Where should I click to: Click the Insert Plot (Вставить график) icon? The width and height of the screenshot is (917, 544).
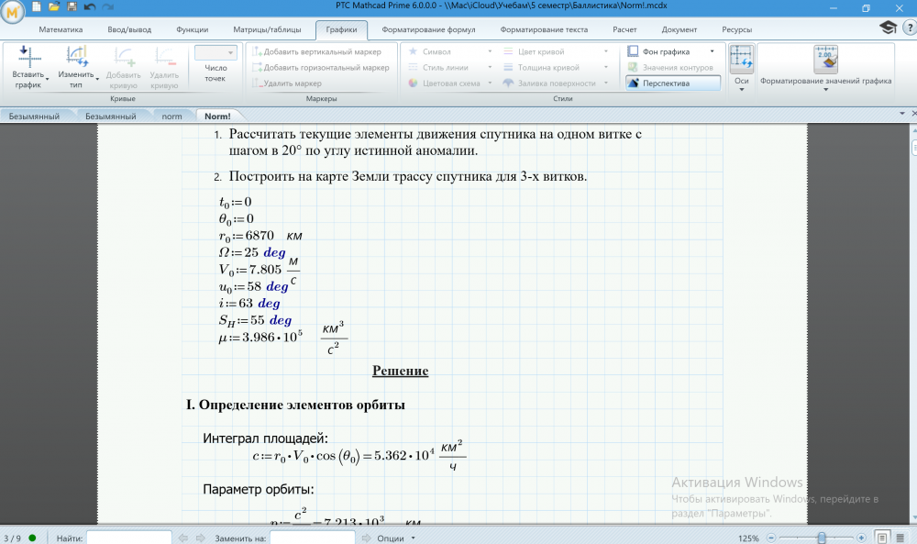(x=30, y=59)
